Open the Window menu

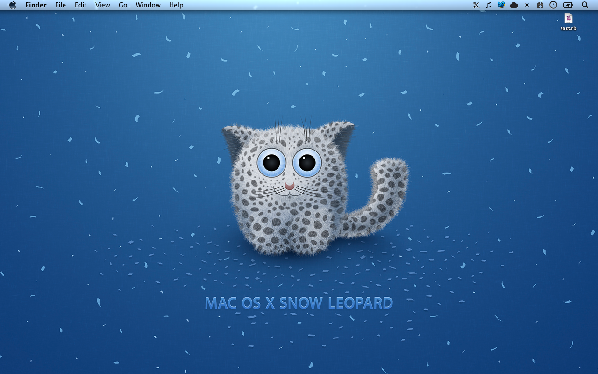tap(148, 5)
